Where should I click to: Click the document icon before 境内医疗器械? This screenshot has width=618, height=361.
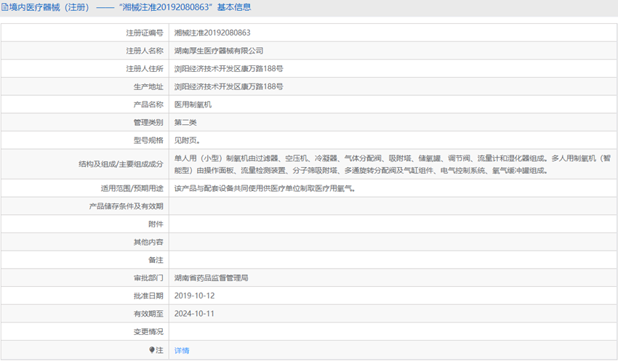[5, 7]
